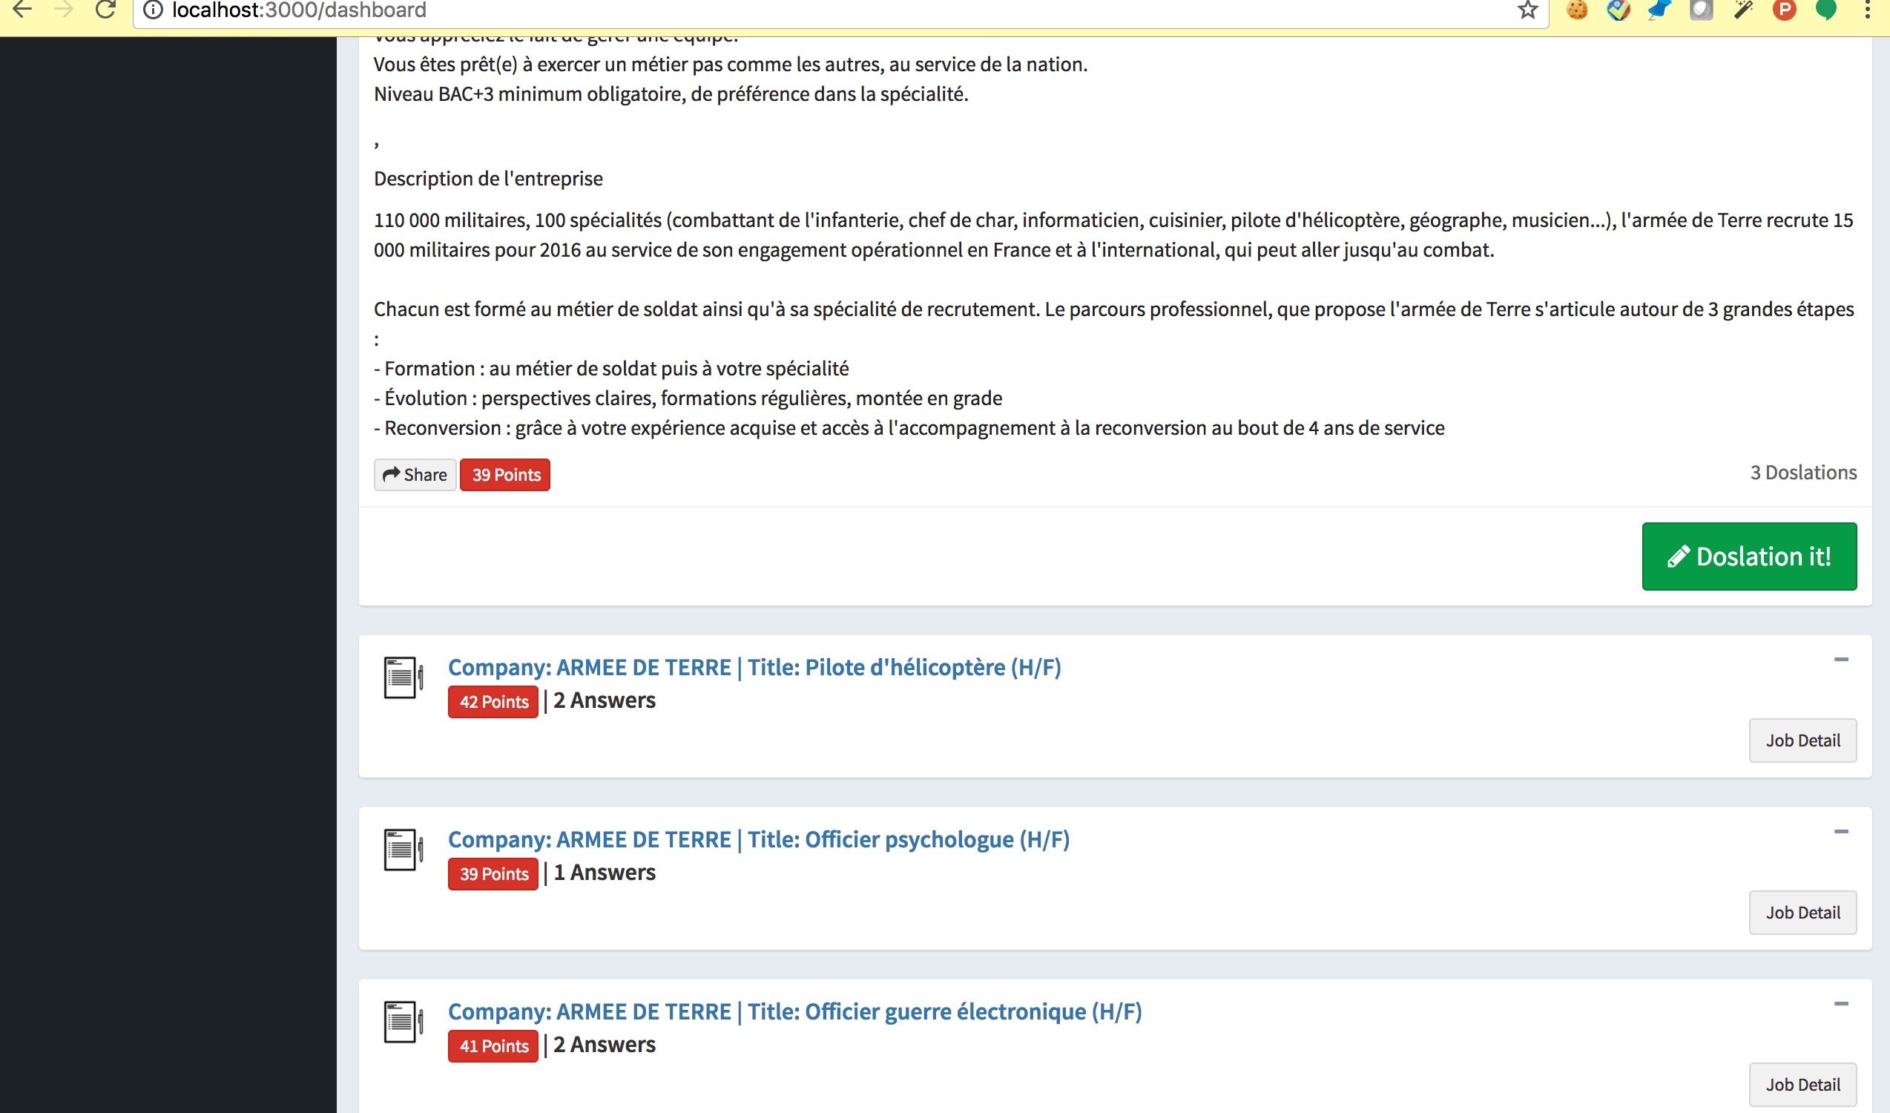This screenshot has height=1113, width=1890.
Task: Click the green chat bubble extension icon
Action: [1825, 10]
